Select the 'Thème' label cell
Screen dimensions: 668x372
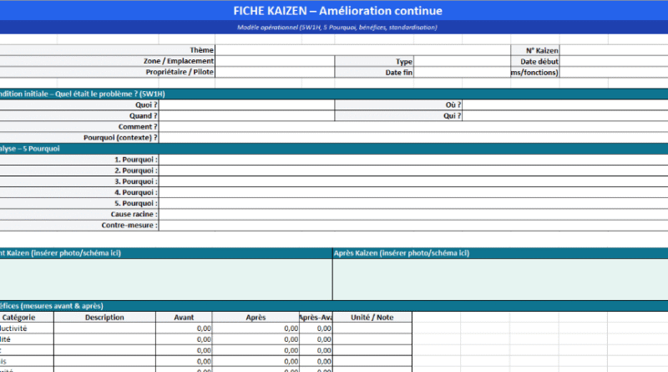pyautogui.click(x=108, y=50)
